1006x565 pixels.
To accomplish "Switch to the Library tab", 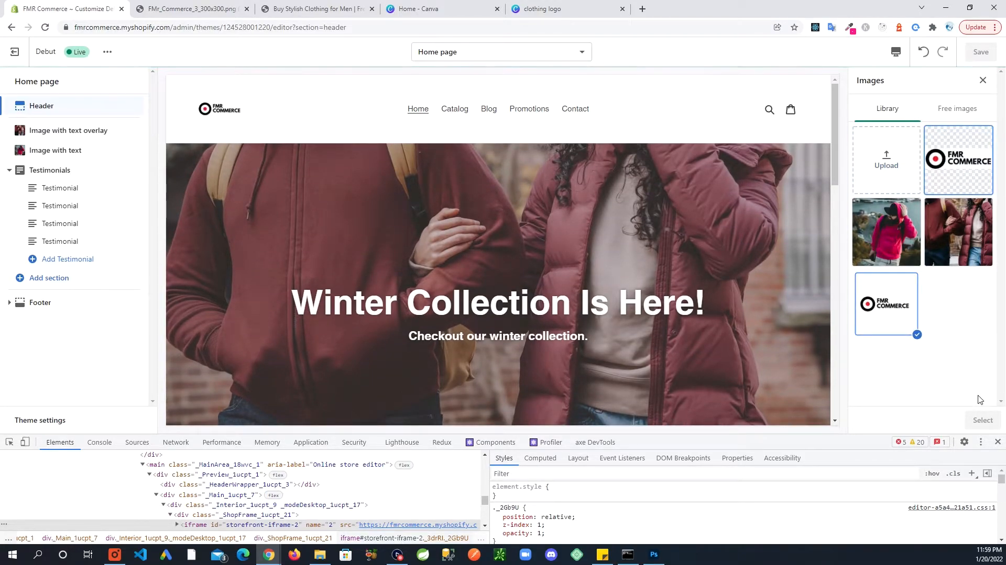I will click(x=887, y=108).
